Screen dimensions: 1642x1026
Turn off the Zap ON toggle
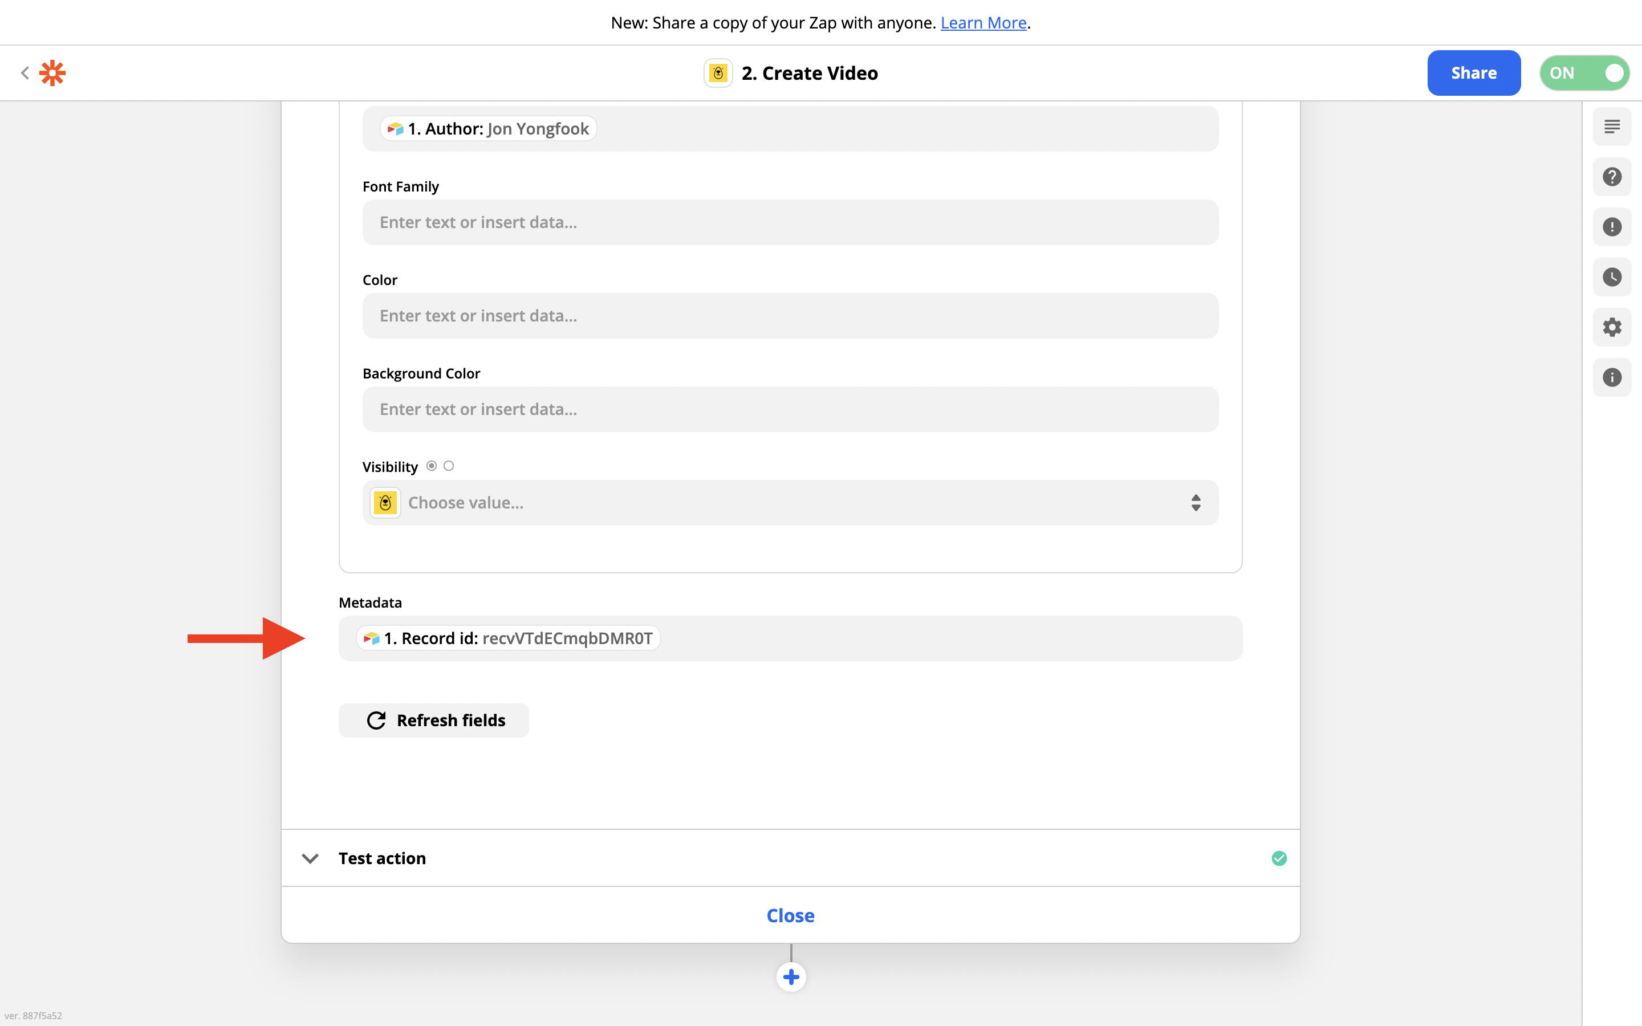[x=1584, y=72]
